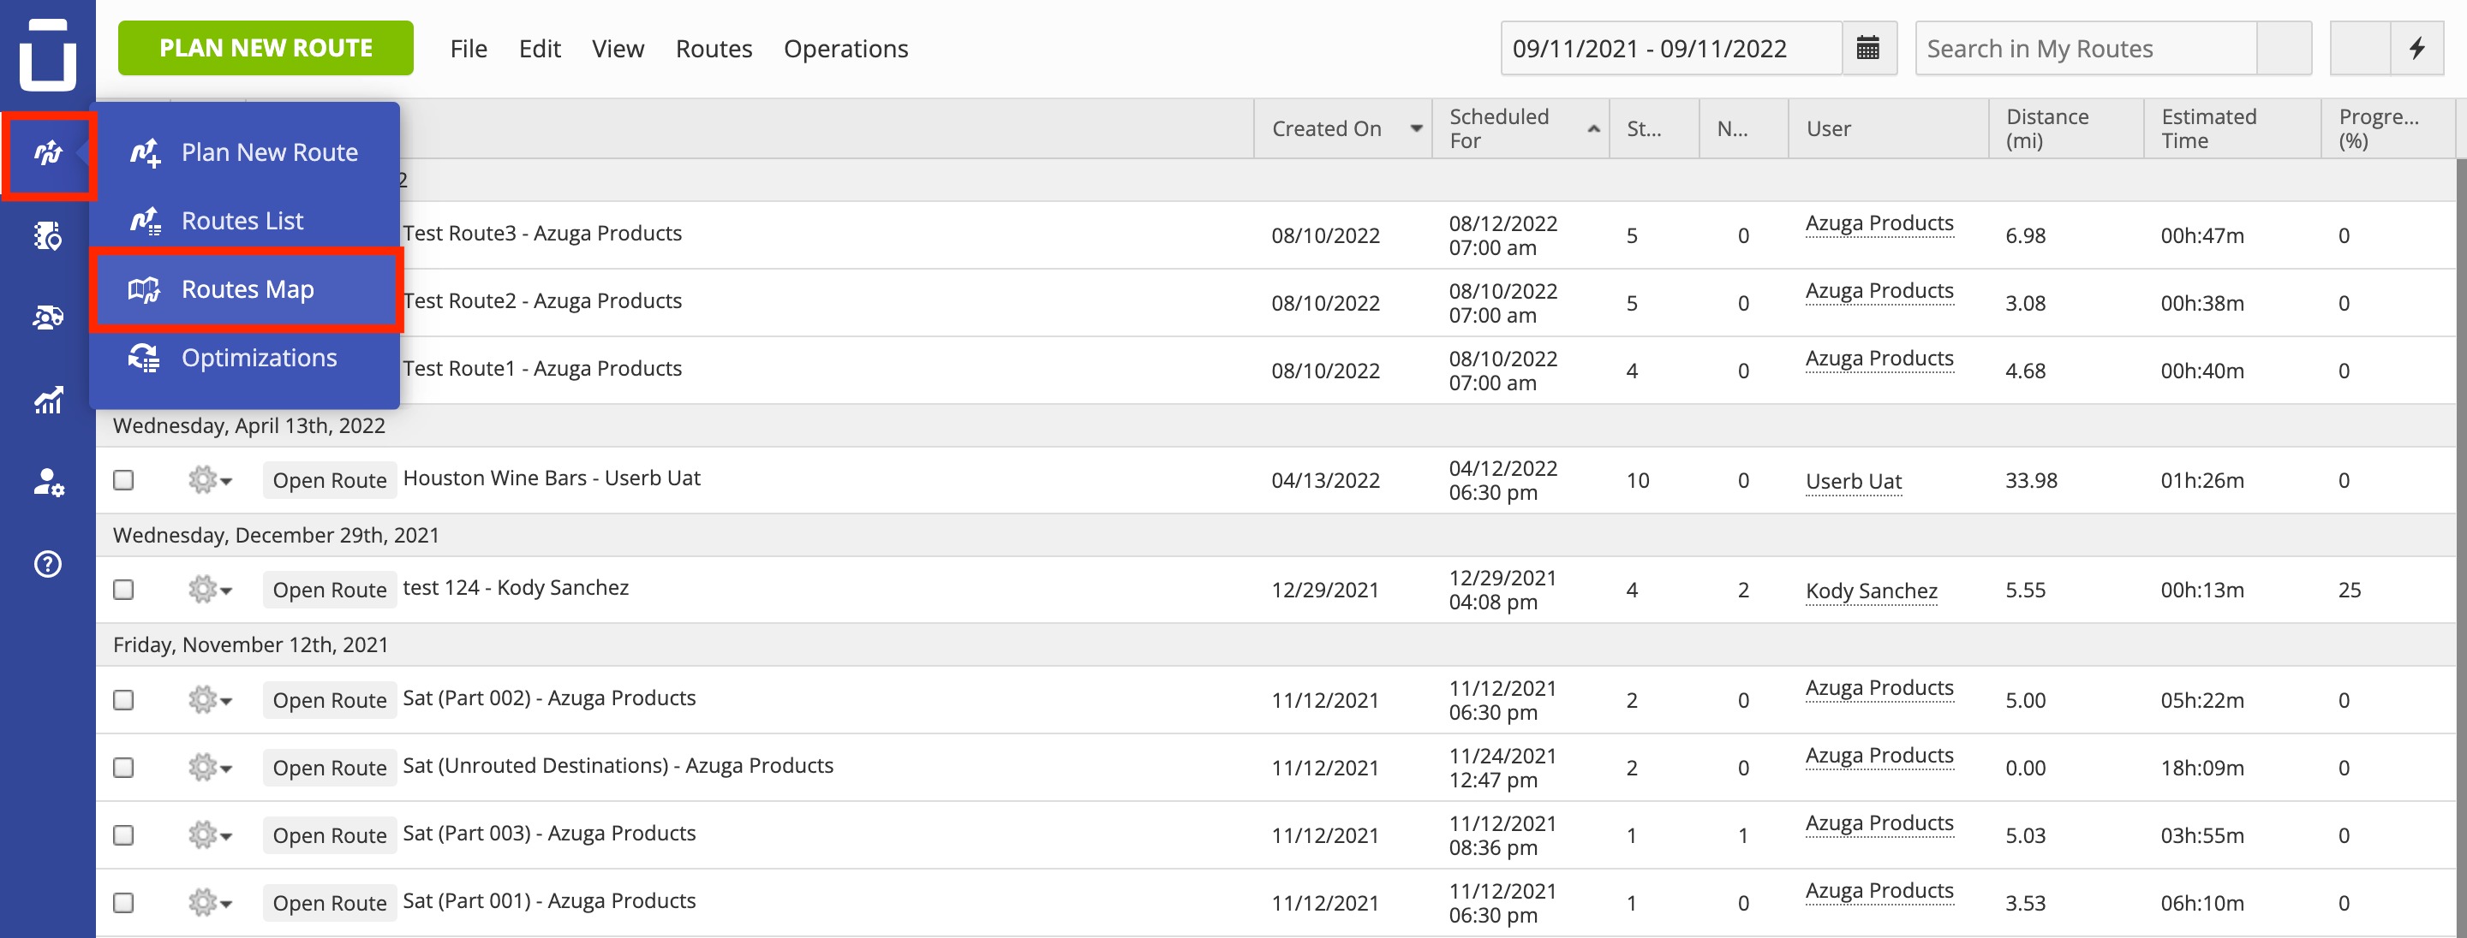Click the Search in My Routes field
The image size is (2467, 938).
point(2086,48)
